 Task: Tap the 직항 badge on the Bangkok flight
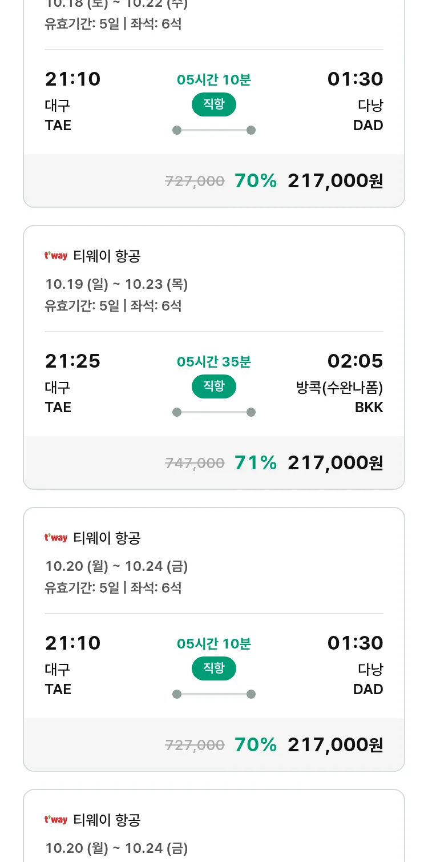[213, 386]
